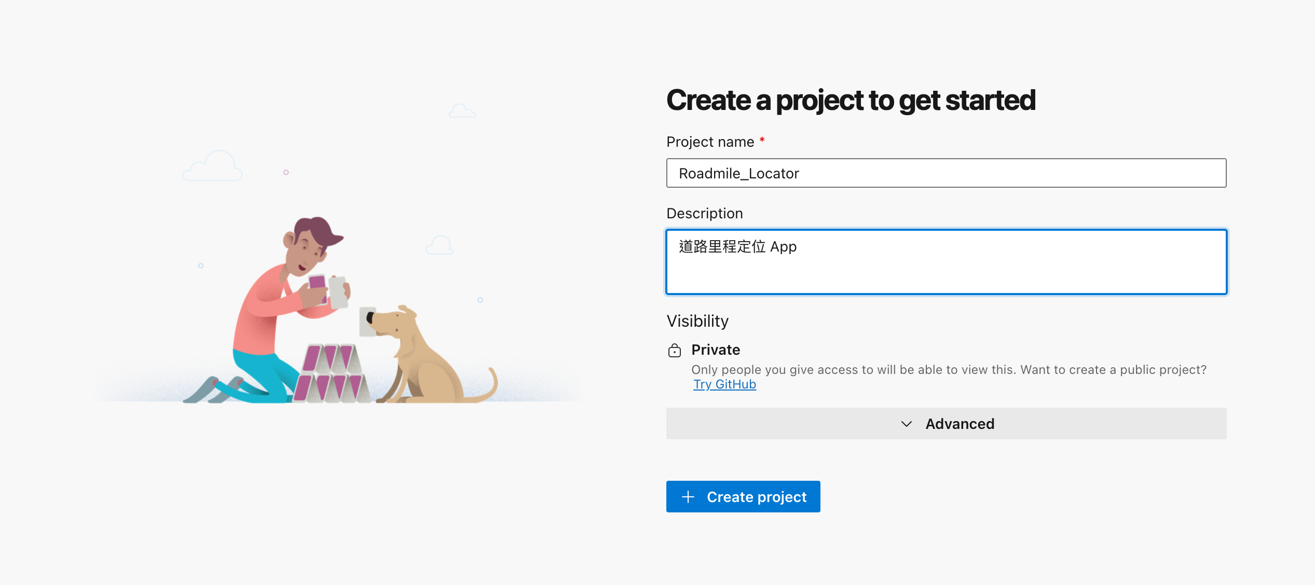Image resolution: width=1315 pixels, height=585 pixels.
Task: Click the Visibility section heading
Action: (x=697, y=321)
